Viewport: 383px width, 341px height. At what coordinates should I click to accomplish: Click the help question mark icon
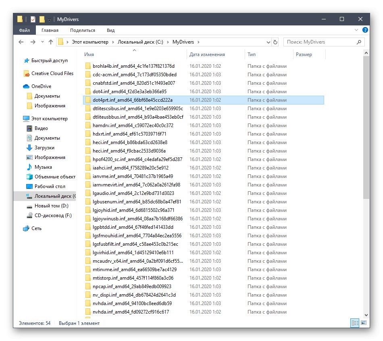[365, 30]
